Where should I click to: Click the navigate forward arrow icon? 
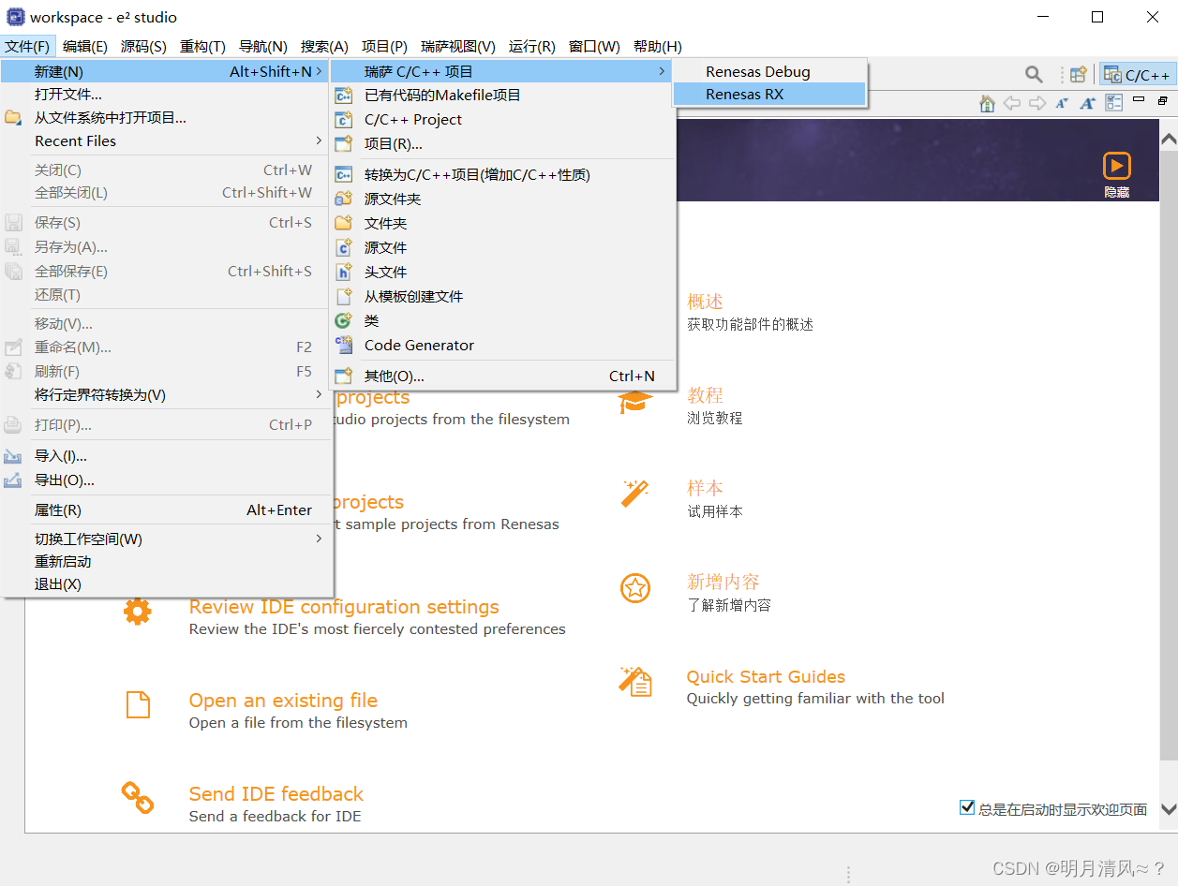(x=1037, y=103)
